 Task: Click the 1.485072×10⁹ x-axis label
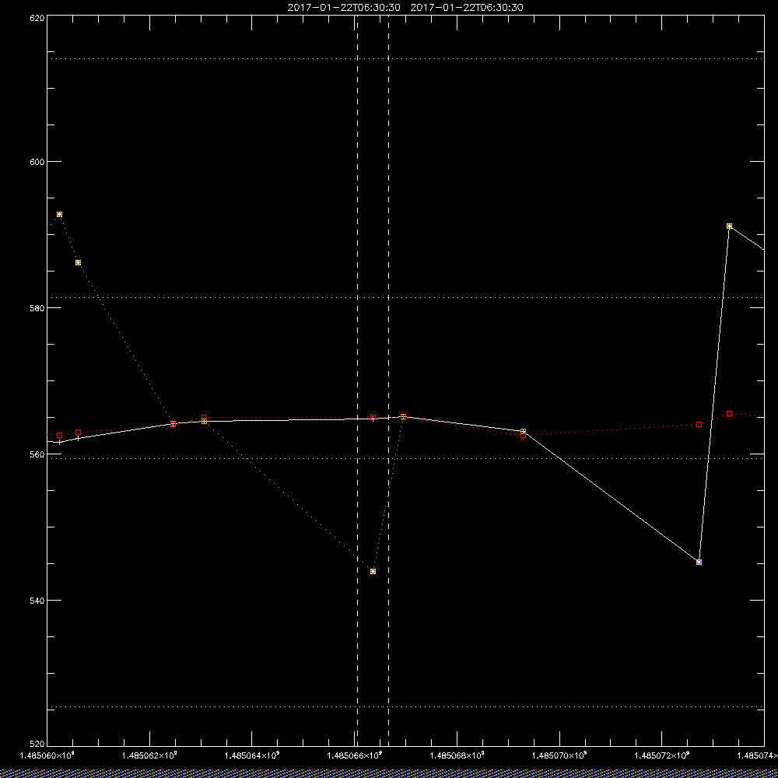click(x=662, y=755)
